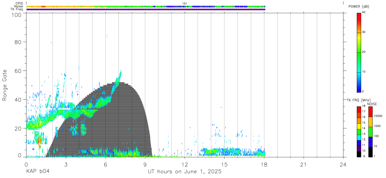Select the 6 tick on UT hours axis
The image size is (386, 178).
click(105, 165)
